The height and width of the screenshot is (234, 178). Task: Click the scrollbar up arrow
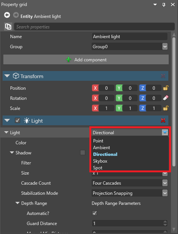174,34
